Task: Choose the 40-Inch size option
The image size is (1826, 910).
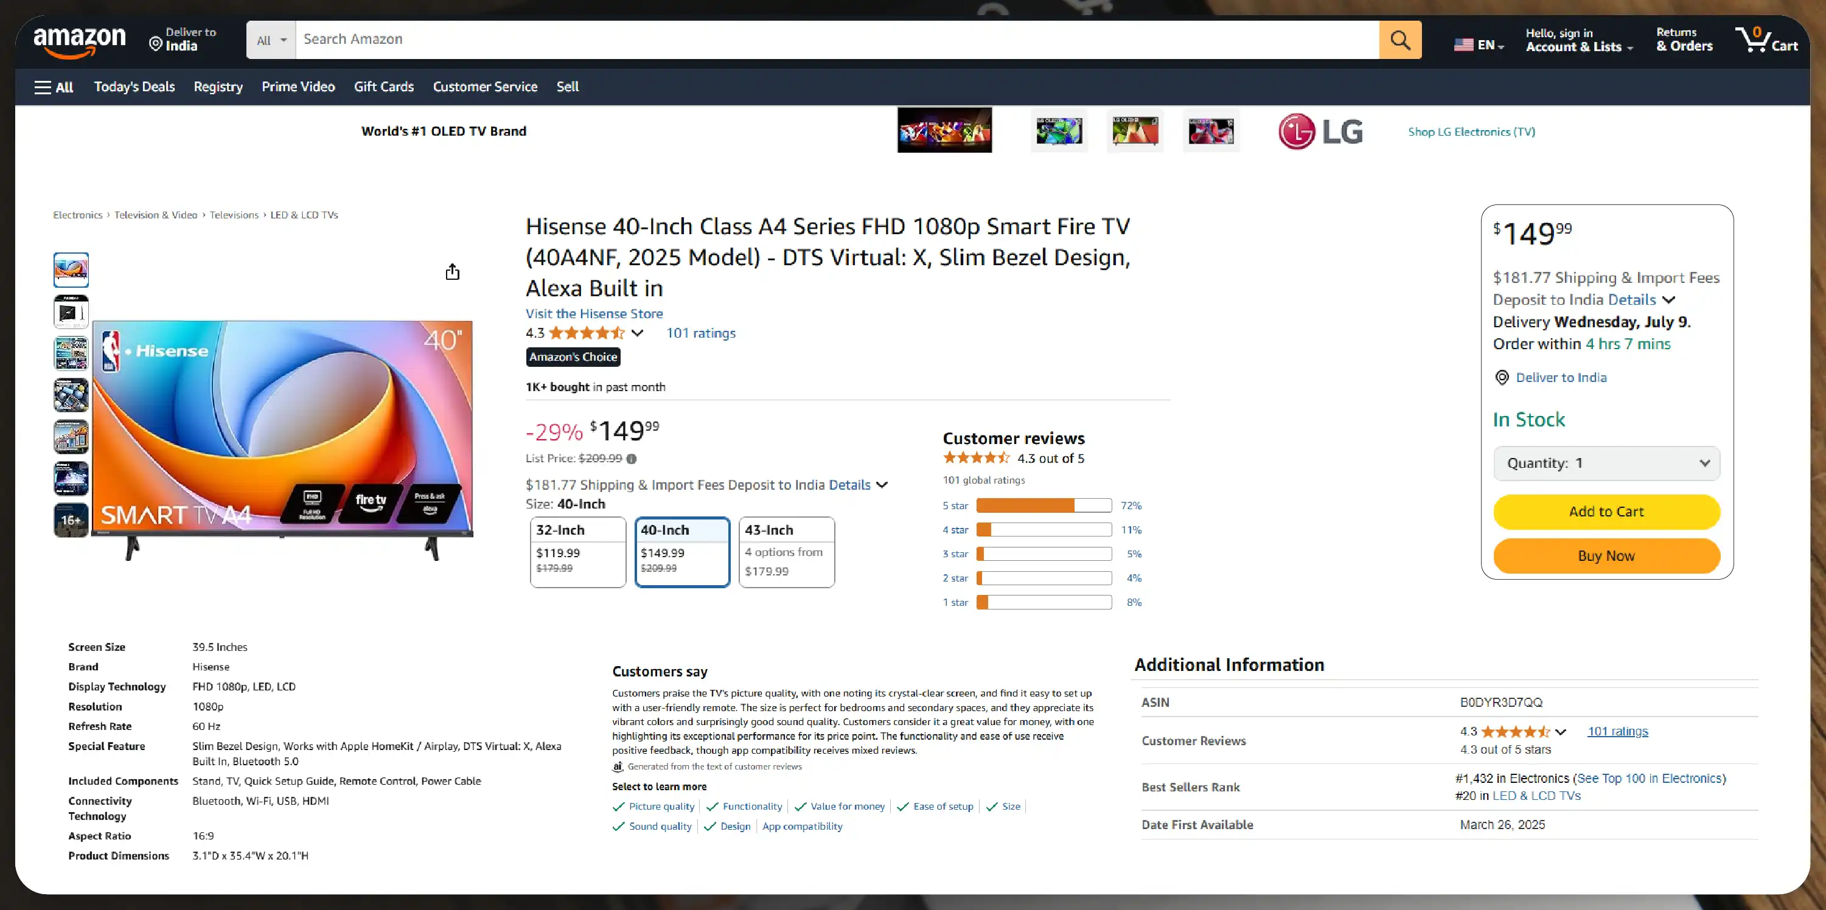Action: tap(682, 552)
